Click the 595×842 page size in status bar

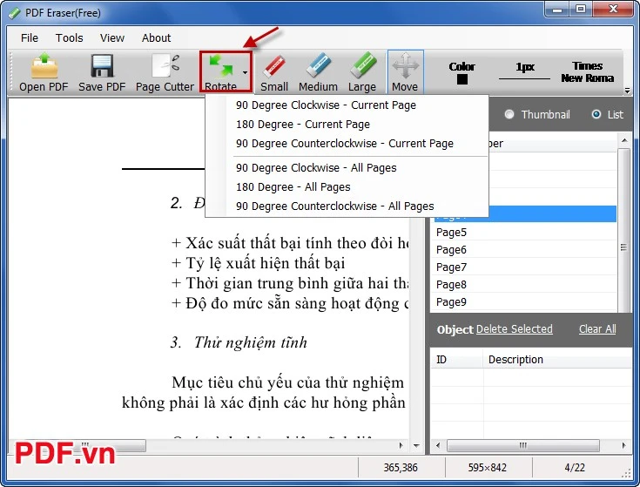pos(488,468)
